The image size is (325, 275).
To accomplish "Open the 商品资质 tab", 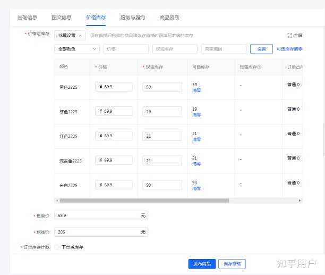I will point(169,18).
